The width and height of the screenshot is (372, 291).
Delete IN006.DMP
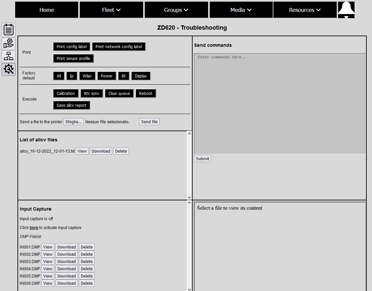(87, 283)
